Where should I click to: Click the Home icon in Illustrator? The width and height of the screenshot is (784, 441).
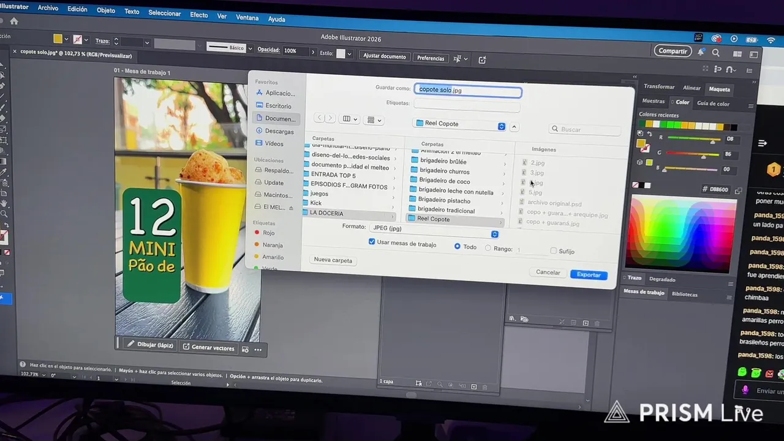point(14,21)
